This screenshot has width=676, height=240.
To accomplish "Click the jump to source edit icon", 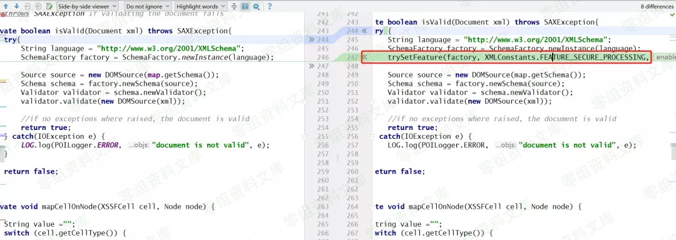I will coord(49,6).
